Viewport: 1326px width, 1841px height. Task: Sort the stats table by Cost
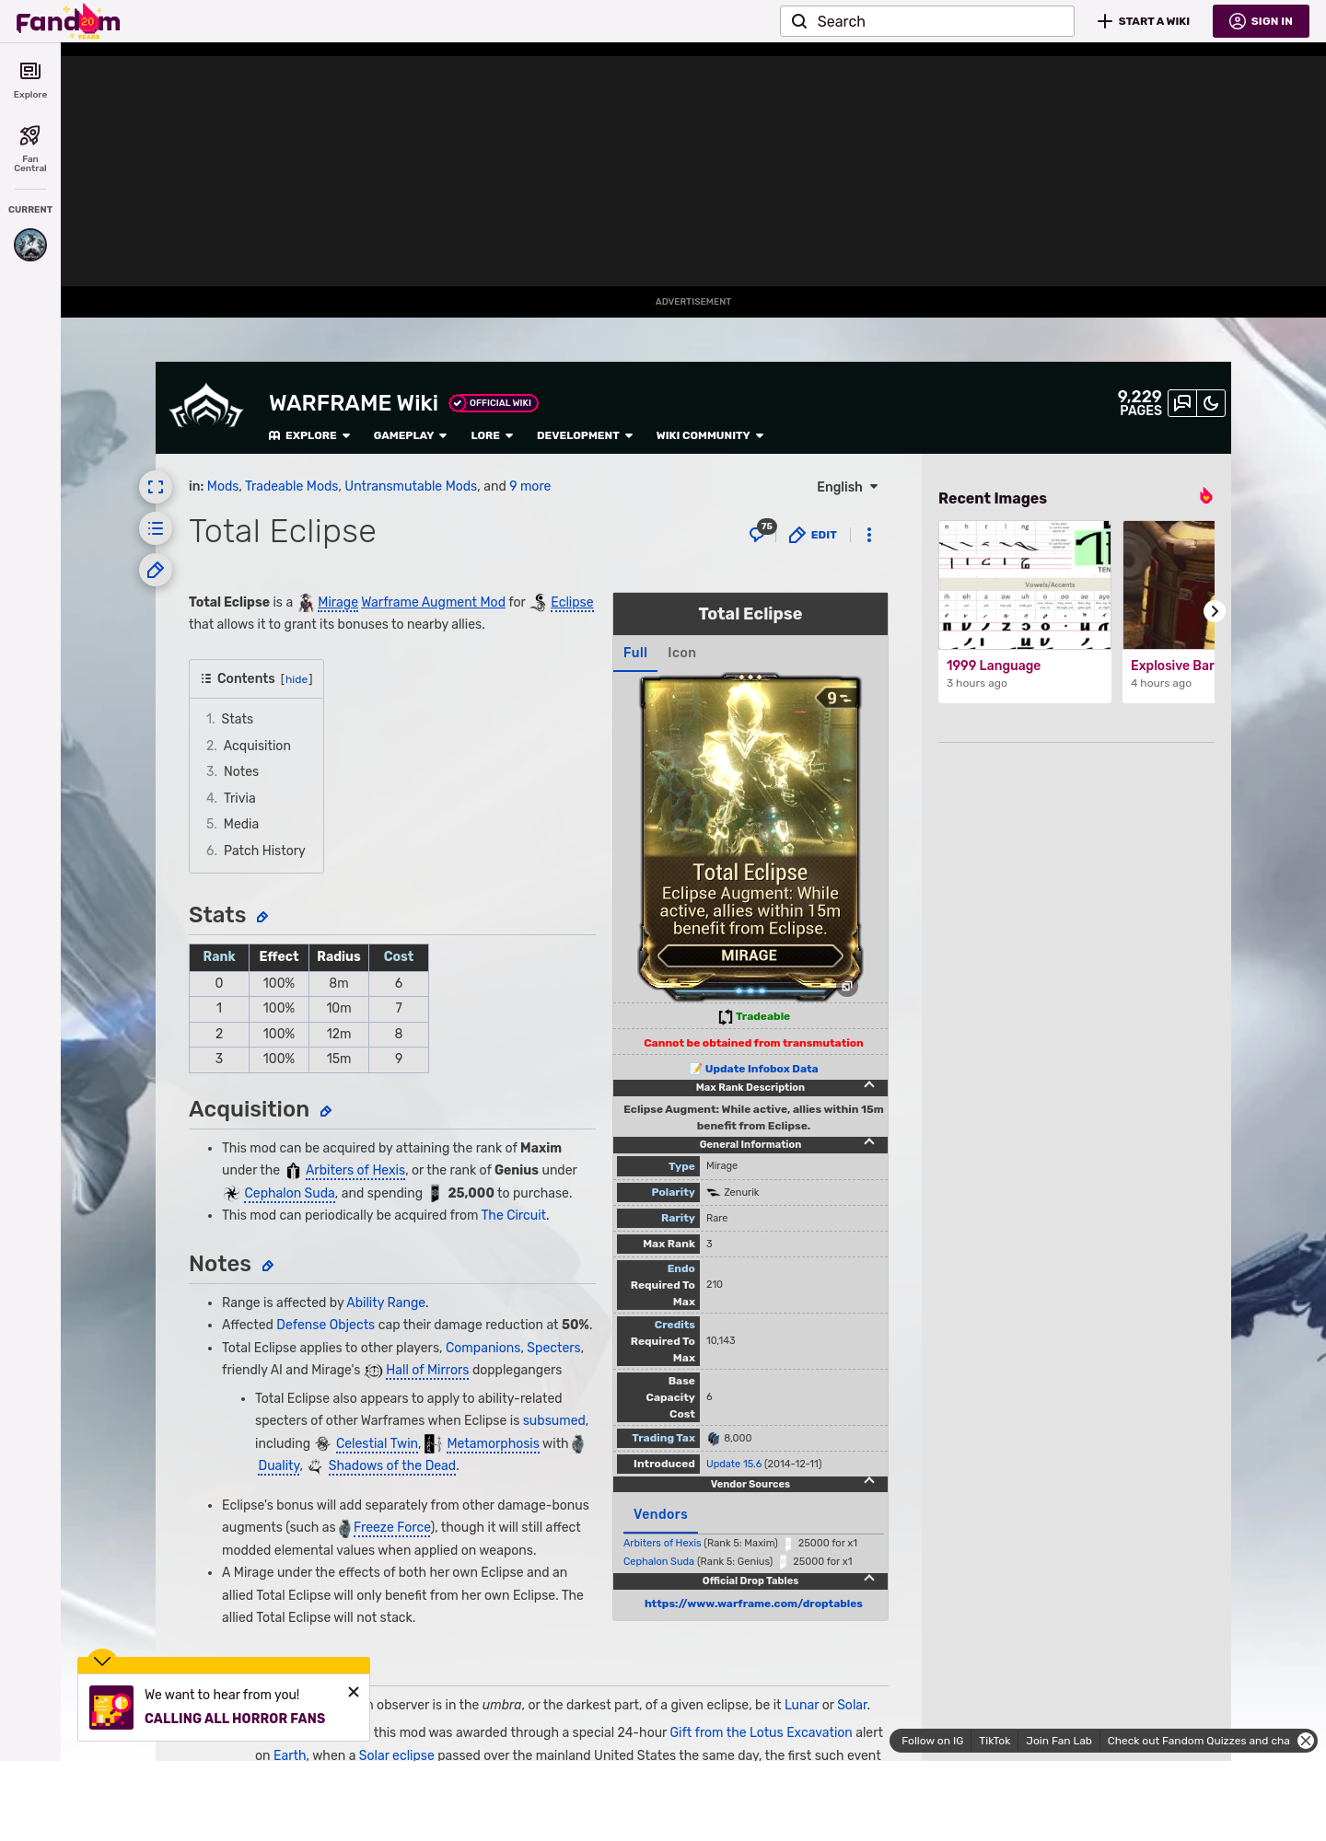tap(399, 956)
